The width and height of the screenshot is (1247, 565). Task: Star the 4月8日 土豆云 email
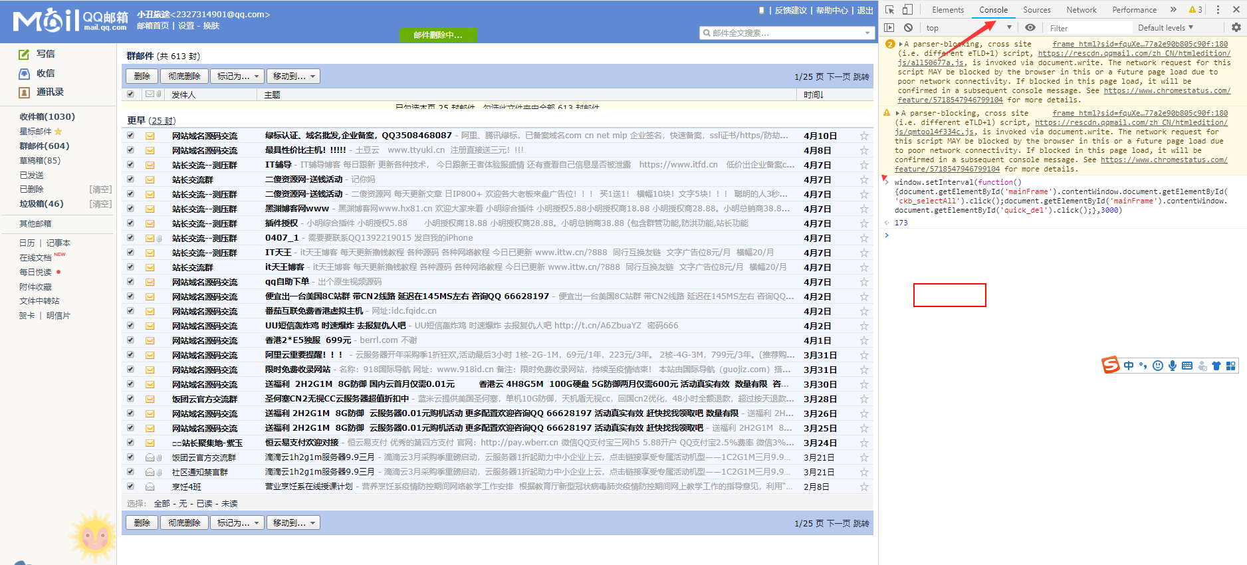pyautogui.click(x=864, y=150)
